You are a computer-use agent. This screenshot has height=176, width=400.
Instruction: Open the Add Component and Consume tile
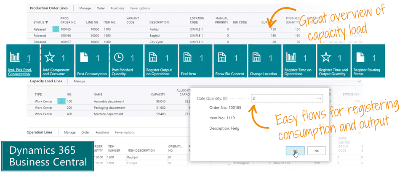click(57, 61)
